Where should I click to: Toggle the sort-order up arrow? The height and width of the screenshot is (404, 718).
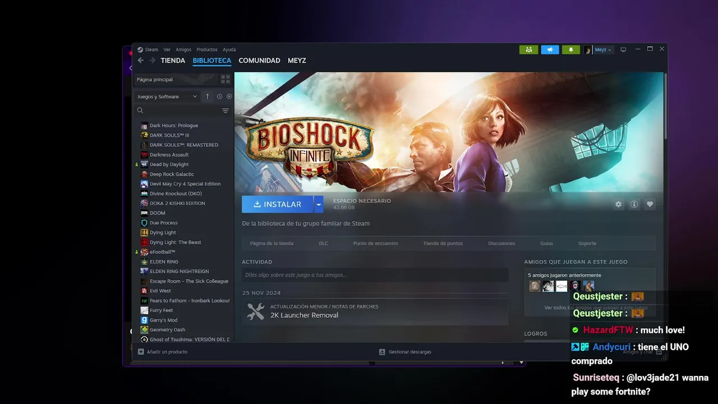[208, 97]
